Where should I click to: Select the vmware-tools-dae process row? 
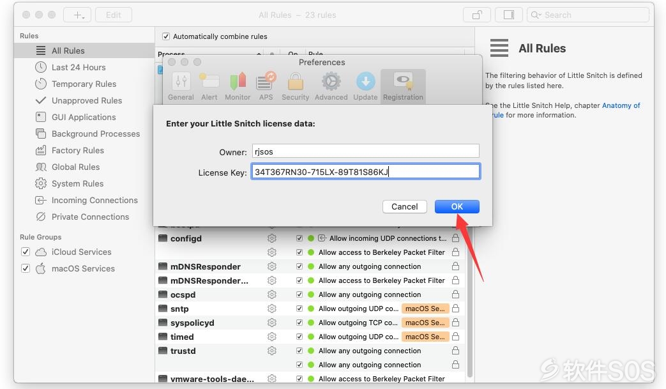[310, 378]
